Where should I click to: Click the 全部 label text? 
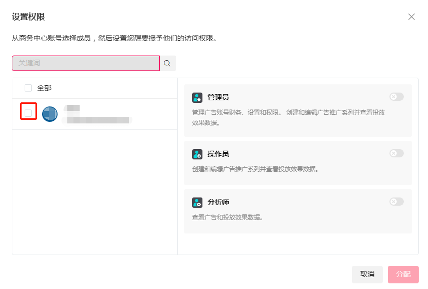point(44,88)
